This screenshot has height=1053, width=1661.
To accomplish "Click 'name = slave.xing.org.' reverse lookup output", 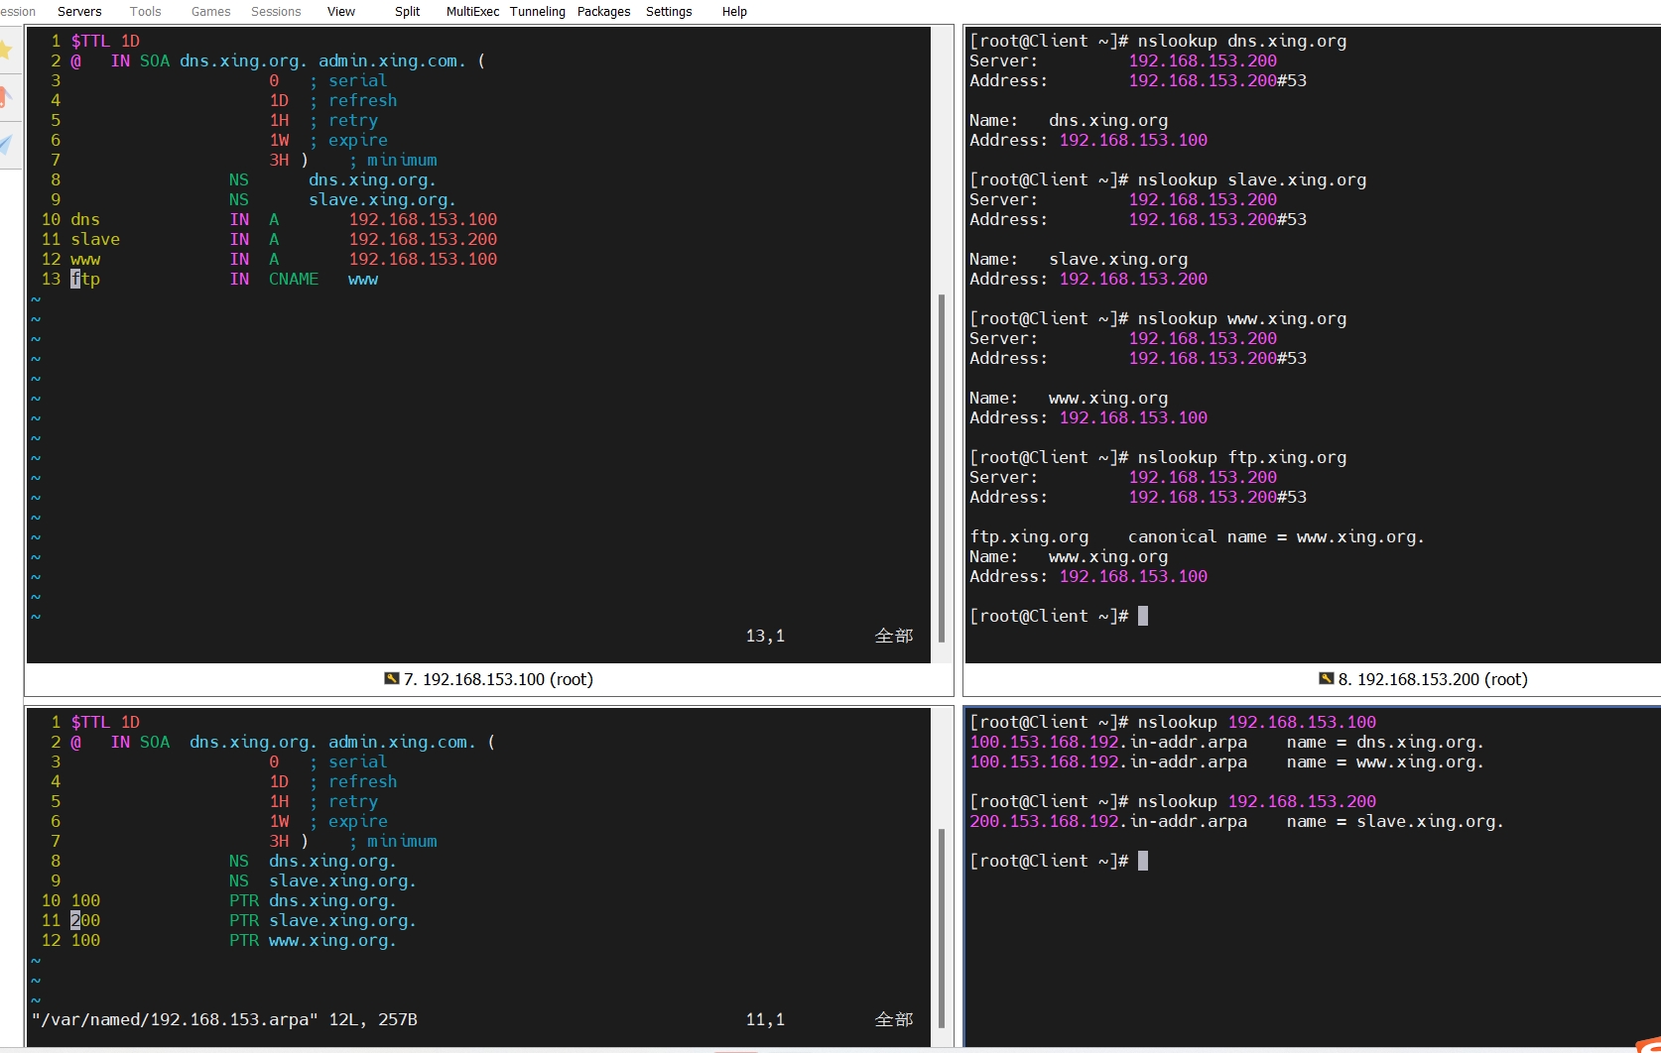I will tap(1395, 821).
